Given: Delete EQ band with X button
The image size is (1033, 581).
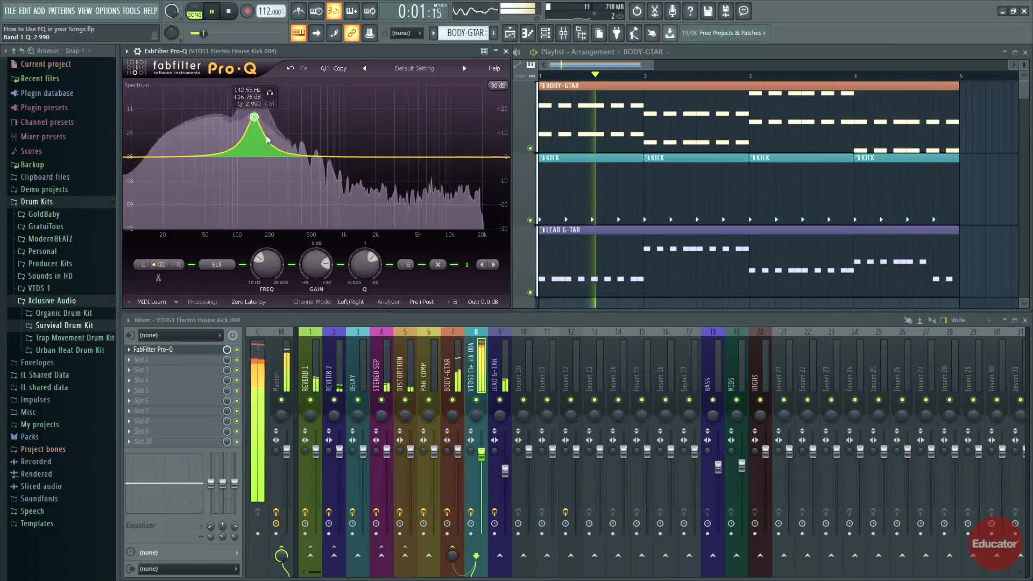Looking at the screenshot, I should coord(437,265).
